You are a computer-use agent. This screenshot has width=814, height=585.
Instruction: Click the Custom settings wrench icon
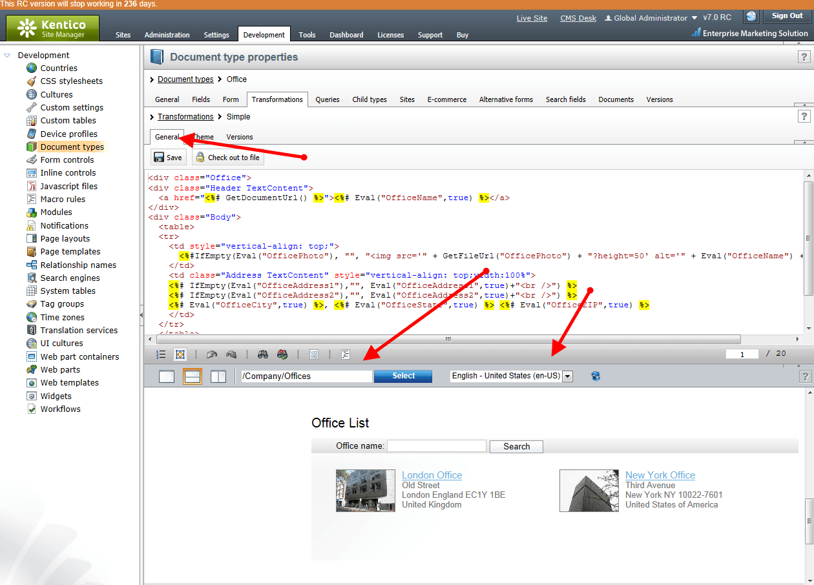coord(32,107)
